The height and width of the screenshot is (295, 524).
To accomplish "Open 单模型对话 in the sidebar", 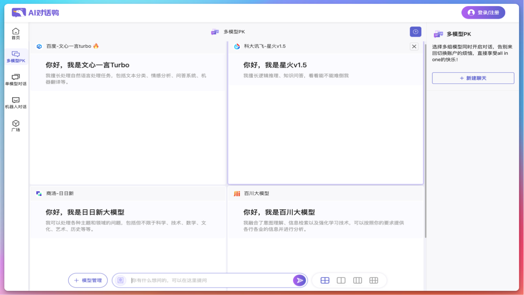I will click(16, 80).
